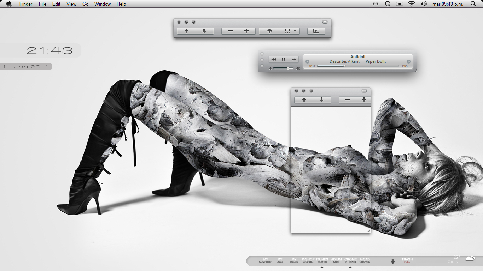
Task: Open the downloads stack arrow in the dock
Action: [392, 261]
